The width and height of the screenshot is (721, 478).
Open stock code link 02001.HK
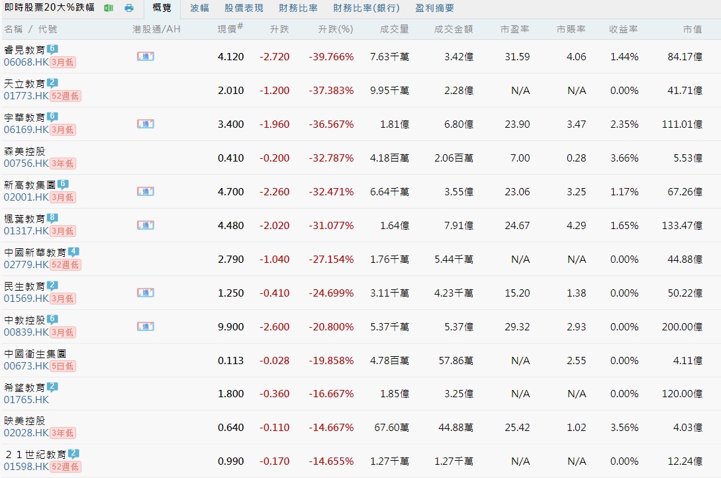click(26, 197)
